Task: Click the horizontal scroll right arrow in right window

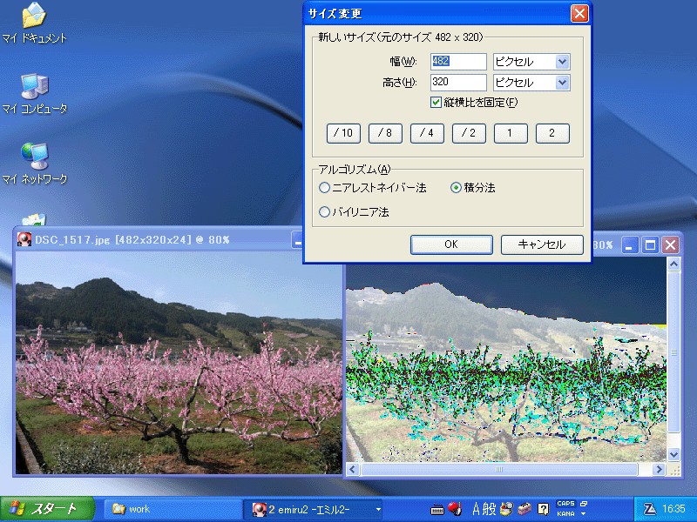Action: (x=659, y=469)
